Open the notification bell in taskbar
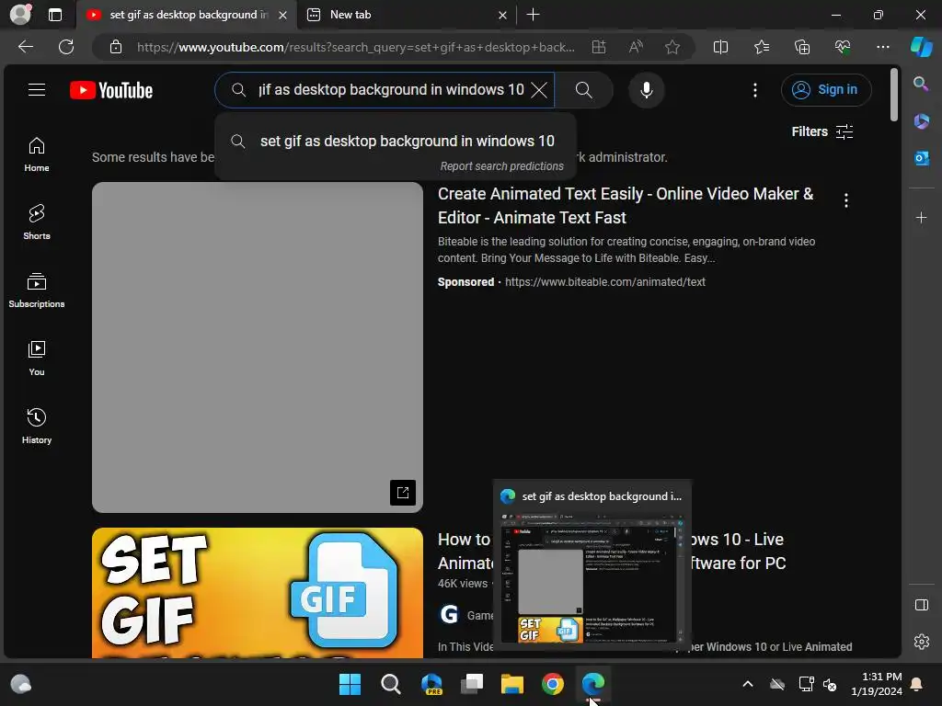 tap(917, 684)
